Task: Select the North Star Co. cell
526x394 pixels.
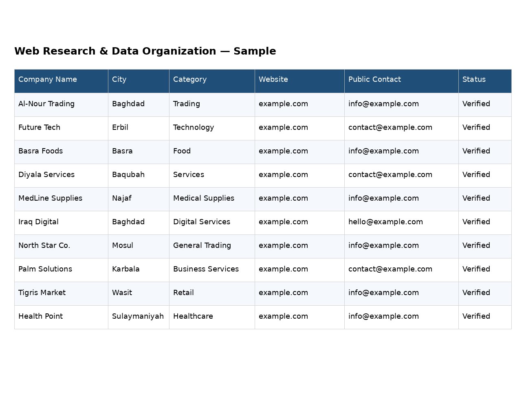Action: pyautogui.click(x=61, y=246)
